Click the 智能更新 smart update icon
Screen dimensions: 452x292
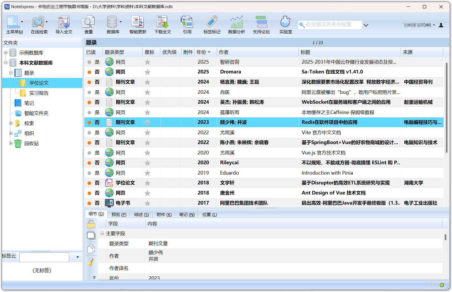pos(138,22)
